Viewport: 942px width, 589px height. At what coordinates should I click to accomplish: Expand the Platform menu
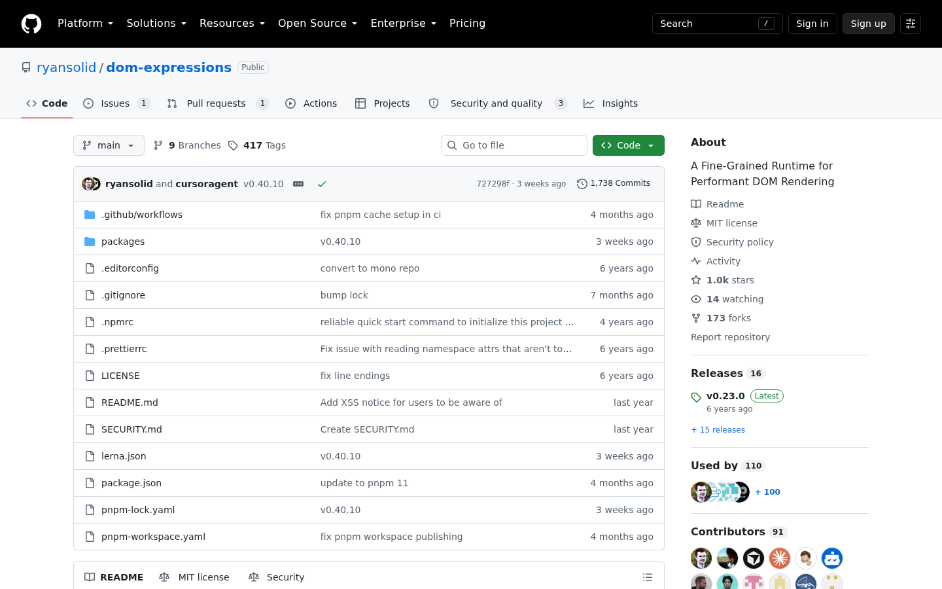click(x=85, y=24)
